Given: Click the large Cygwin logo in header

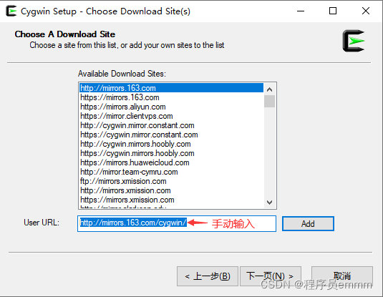Looking at the screenshot, I should [x=354, y=41].
